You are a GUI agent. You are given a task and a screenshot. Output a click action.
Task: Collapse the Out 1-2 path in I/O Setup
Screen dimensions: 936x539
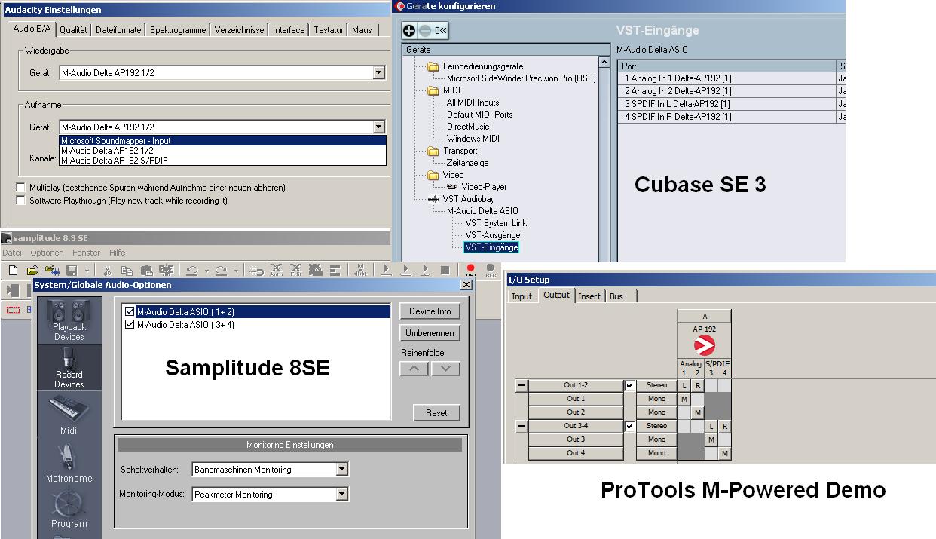click(x=521, y=385)
